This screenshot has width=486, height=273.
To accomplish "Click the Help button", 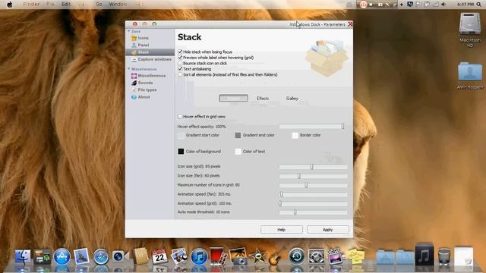I will (x=282, y=230).
